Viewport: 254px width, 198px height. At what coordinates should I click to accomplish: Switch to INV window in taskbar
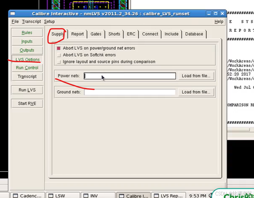click(x=98, y=195)
